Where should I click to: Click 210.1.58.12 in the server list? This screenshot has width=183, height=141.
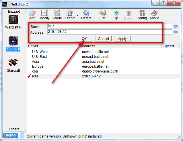click(x=91, y=76)
